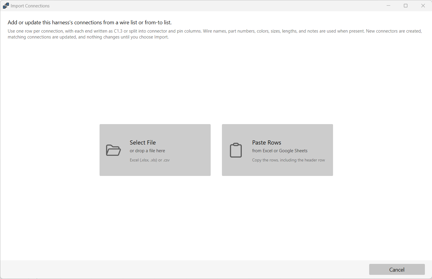
Task: Minimize the Import Connections window
Action: point(388,6)
